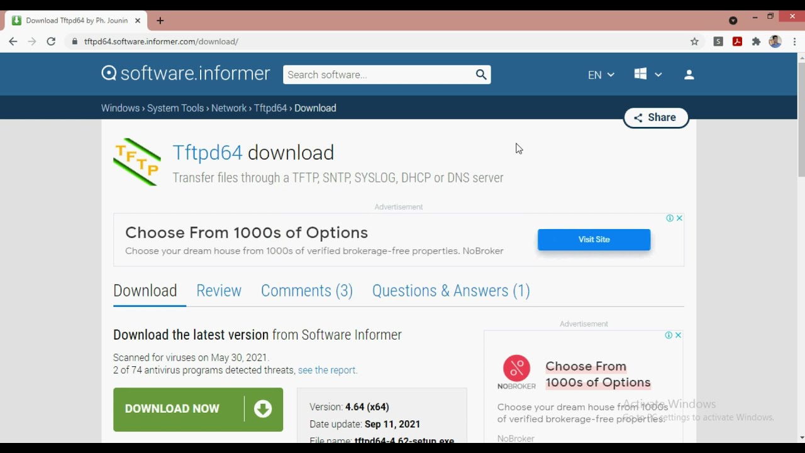Open the Comments (3) tab

[x=307, y=291]
